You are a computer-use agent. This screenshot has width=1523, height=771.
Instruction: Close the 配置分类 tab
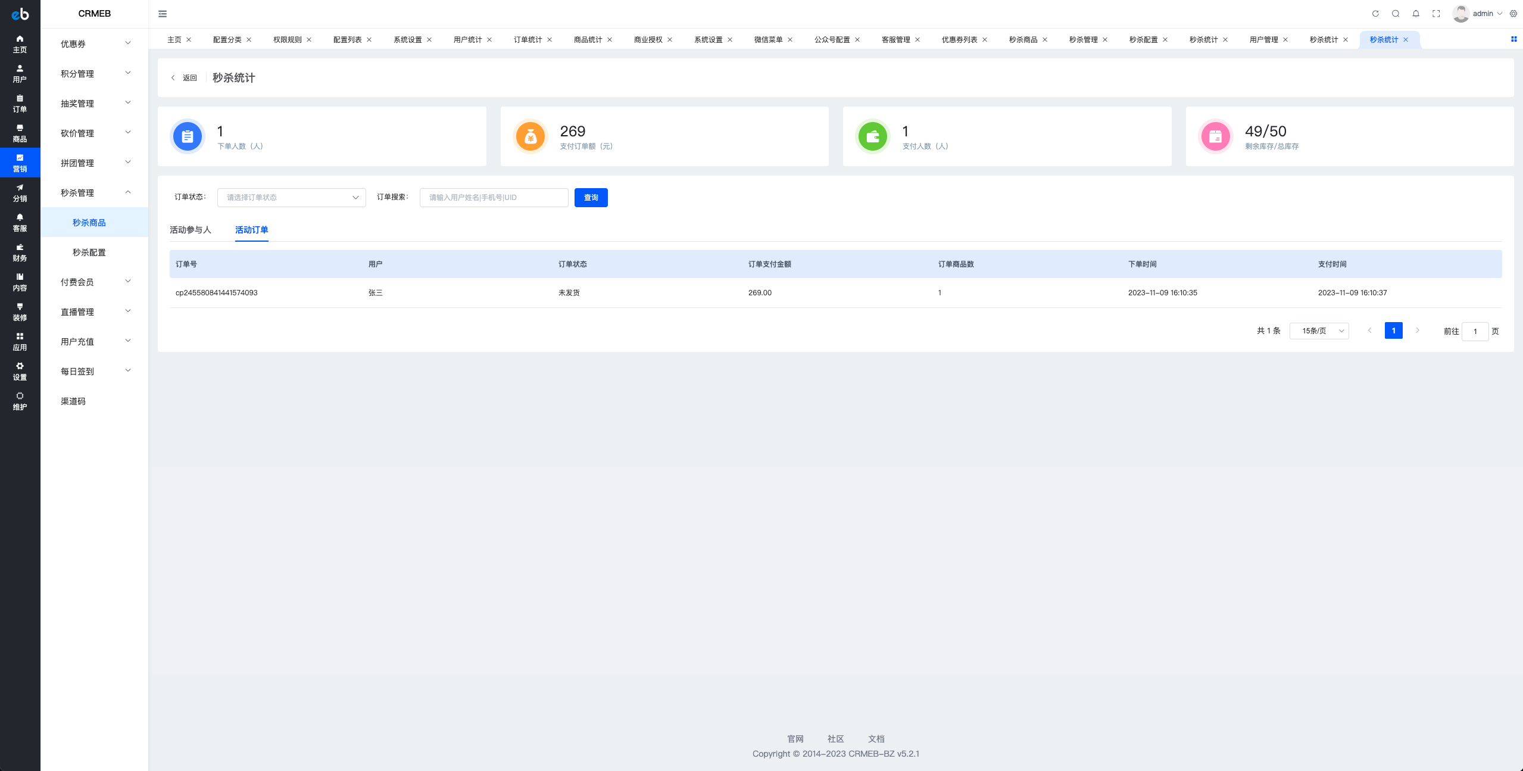pyautogui.click(x=249, y=40)
